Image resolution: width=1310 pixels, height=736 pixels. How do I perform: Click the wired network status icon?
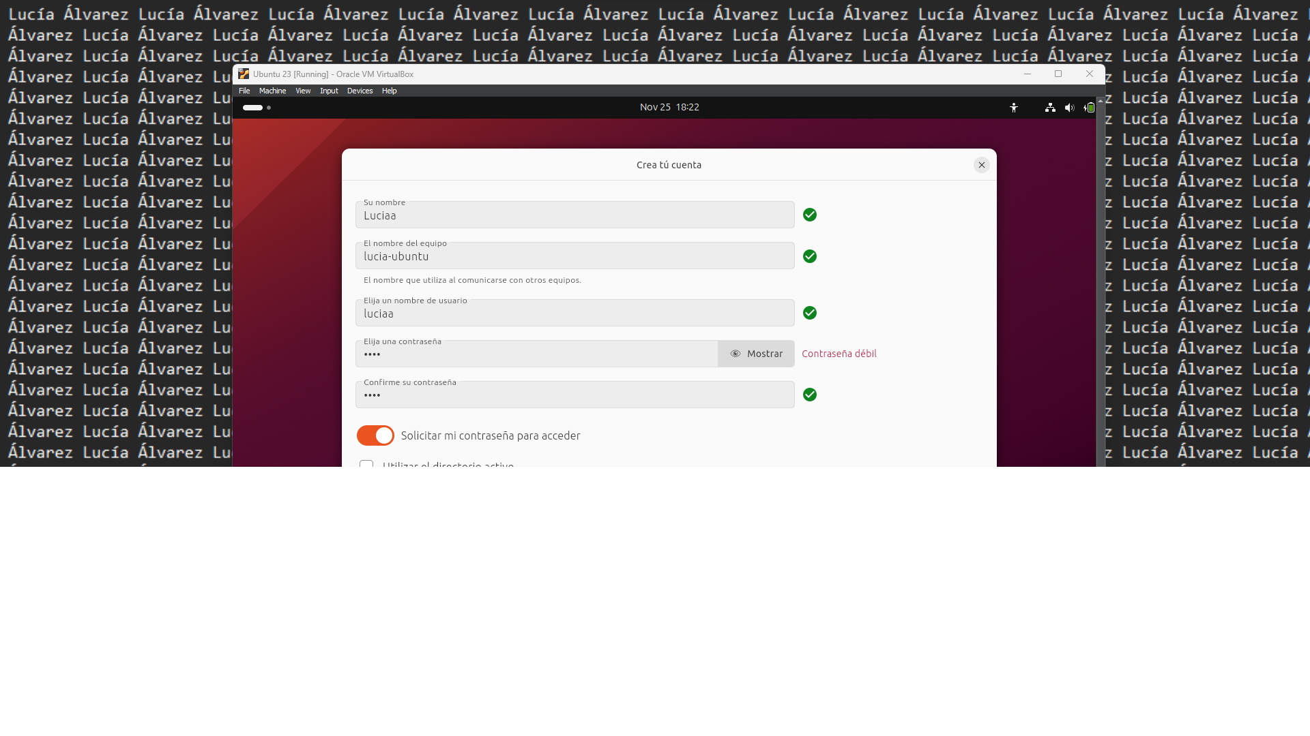(x=1050, y=108)
